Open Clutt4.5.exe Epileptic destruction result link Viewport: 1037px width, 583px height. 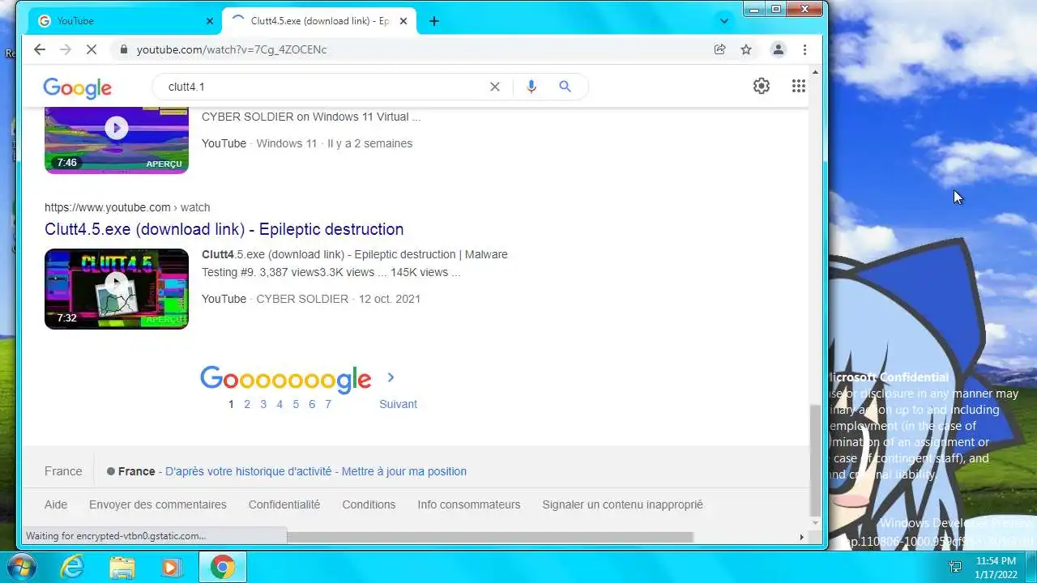[224, 229]
